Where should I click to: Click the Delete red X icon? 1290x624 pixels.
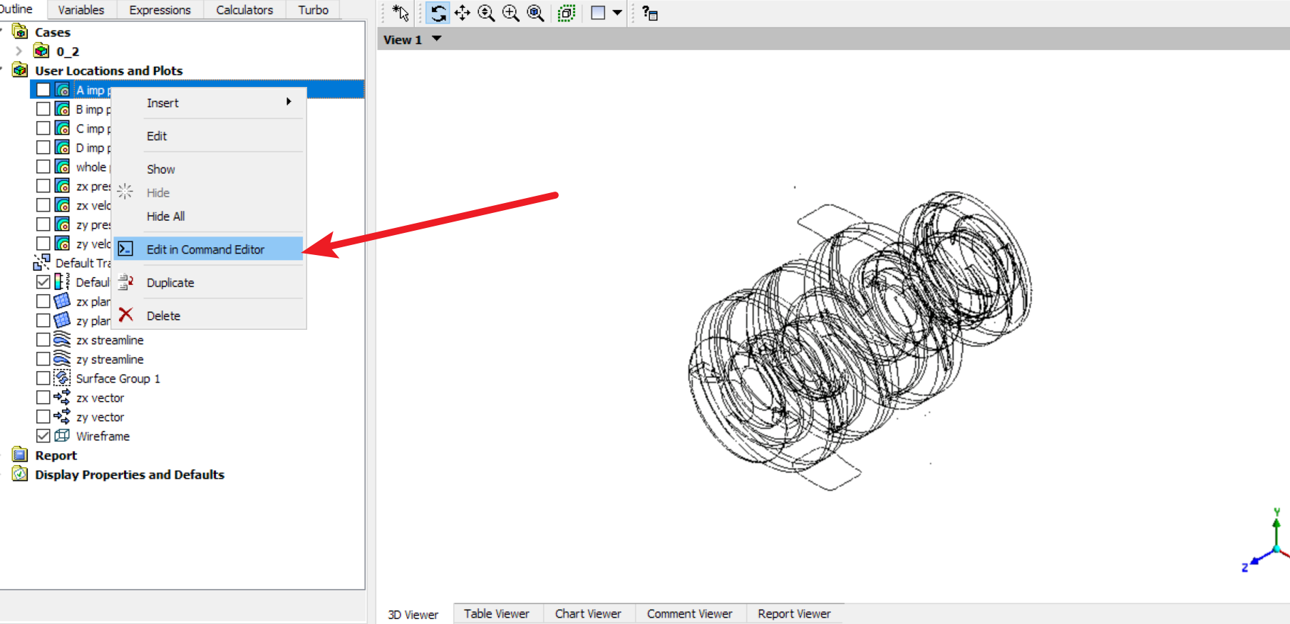(126, 315)
